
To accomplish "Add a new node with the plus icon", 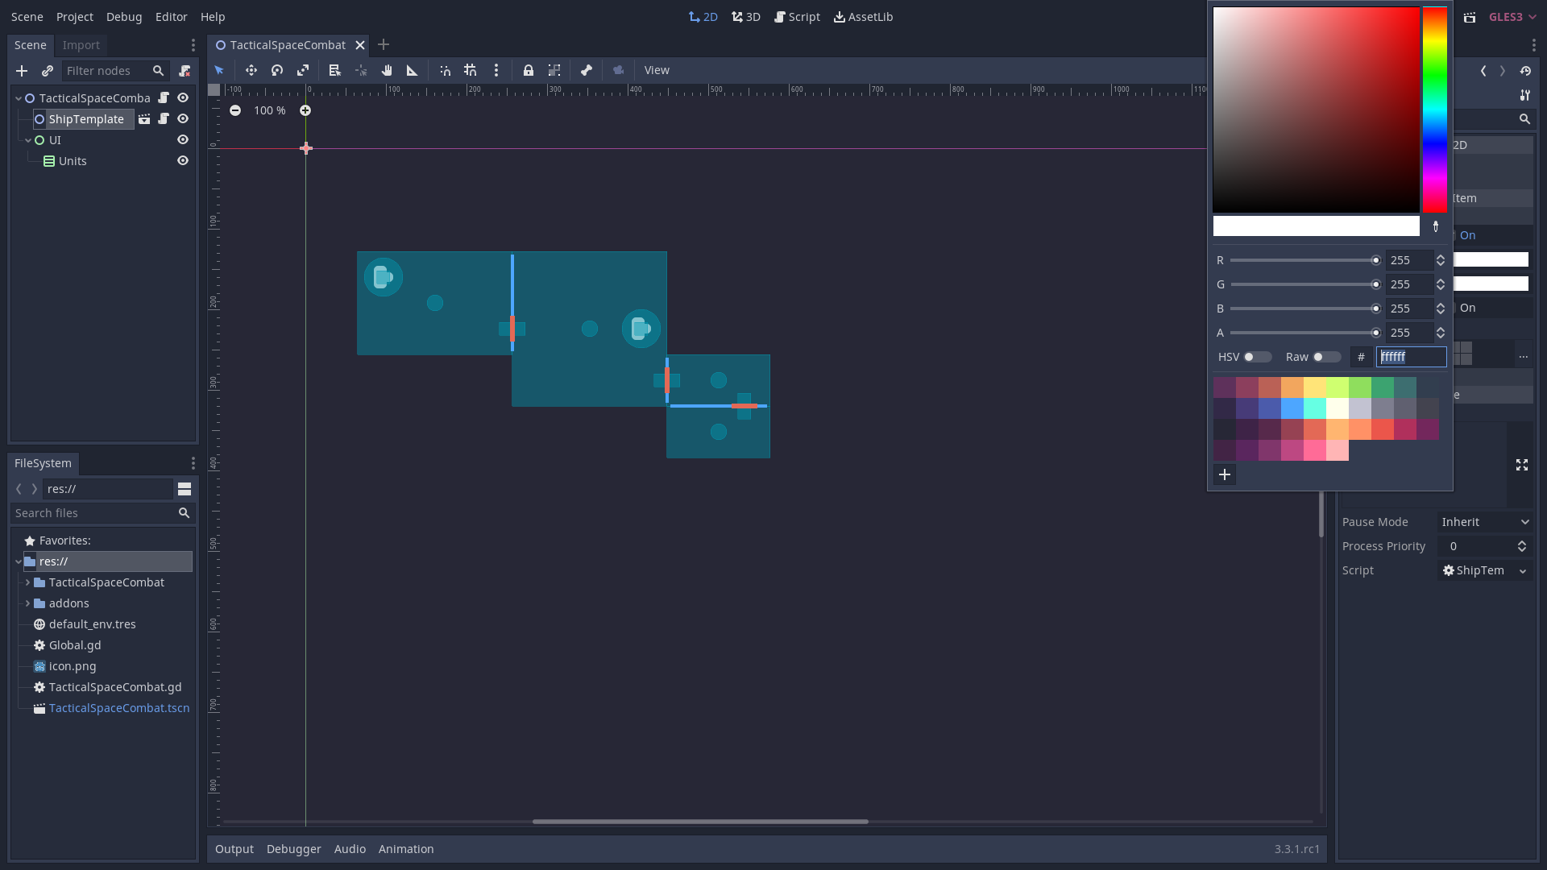I will [22, 71].
